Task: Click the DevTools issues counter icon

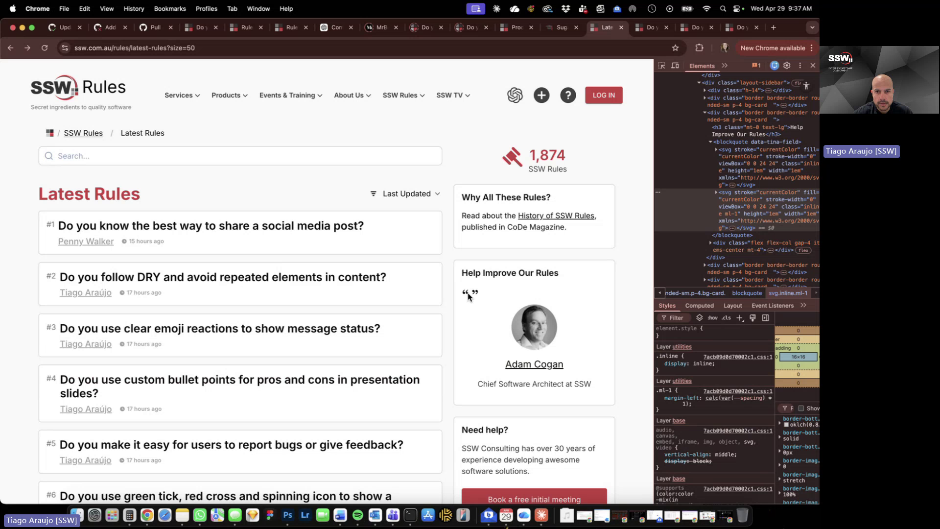Action: click(x=756, y=65)
